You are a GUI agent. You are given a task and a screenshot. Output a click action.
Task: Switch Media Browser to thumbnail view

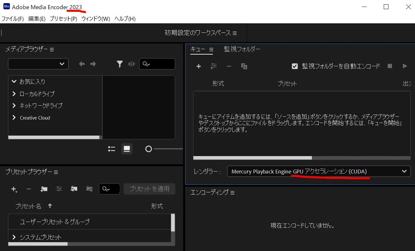[127, 149]
